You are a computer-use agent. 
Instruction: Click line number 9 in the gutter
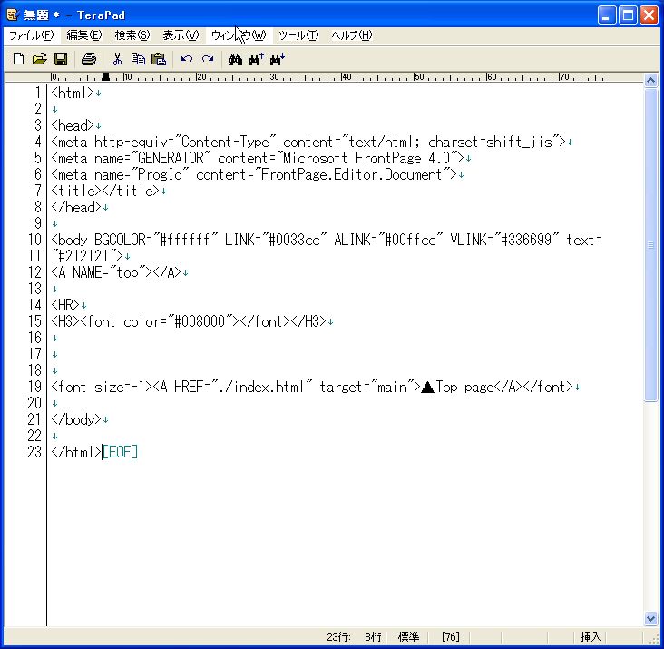click(38, 223)
